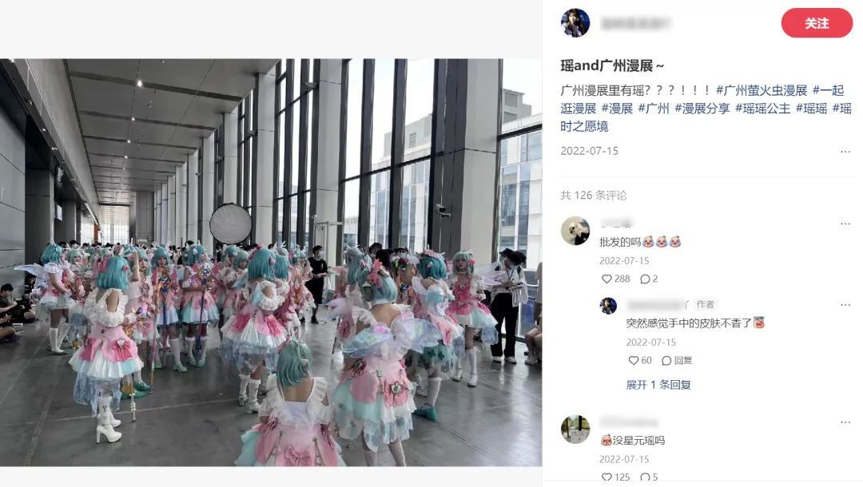This screenshot has height=487, width=863.
Task: Open more options dots beside post date
Action: pos(845,151)
